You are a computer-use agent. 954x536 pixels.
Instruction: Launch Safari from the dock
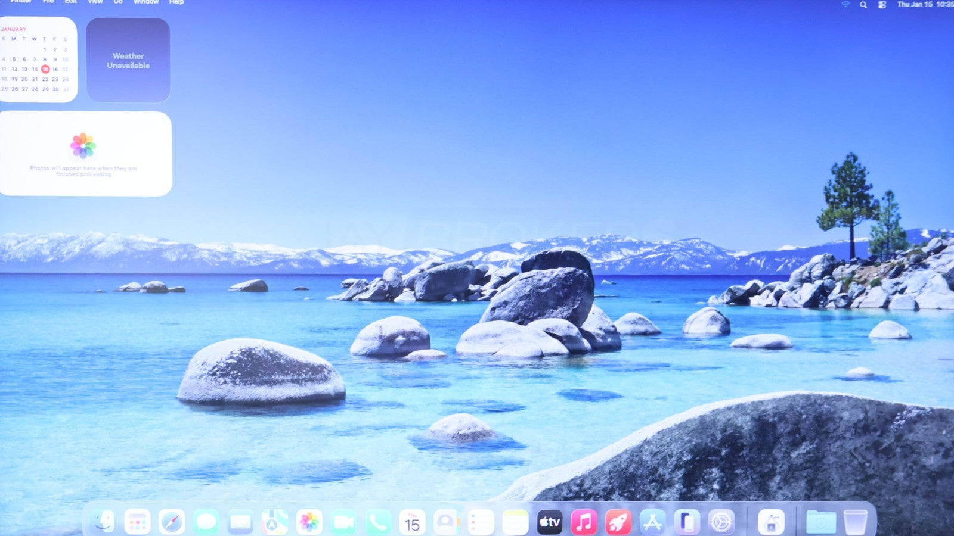coord(172,522)
